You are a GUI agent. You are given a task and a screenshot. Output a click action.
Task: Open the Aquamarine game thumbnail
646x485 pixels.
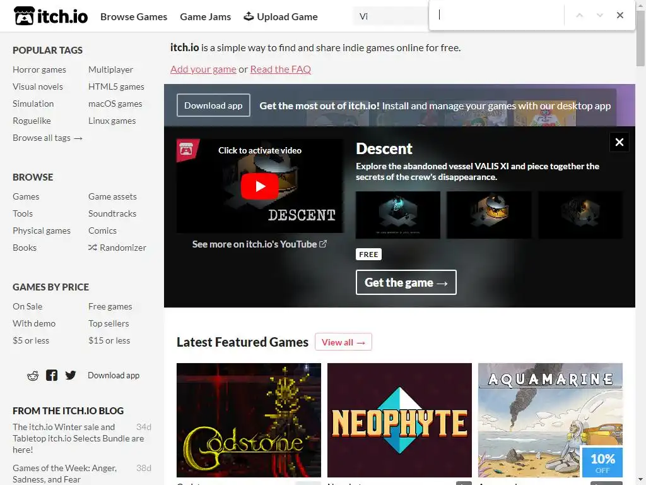coord(550,420)
